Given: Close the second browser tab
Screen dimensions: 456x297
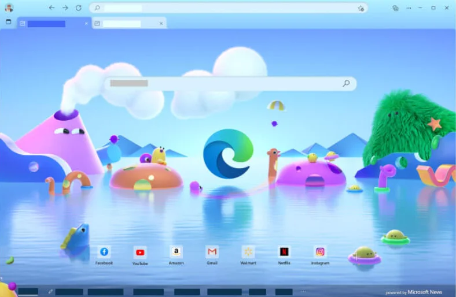Looking at the screenshot, I should tap(161, 24).
